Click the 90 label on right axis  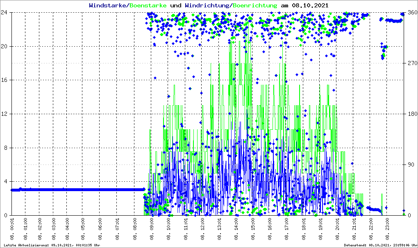click(410, 165)
